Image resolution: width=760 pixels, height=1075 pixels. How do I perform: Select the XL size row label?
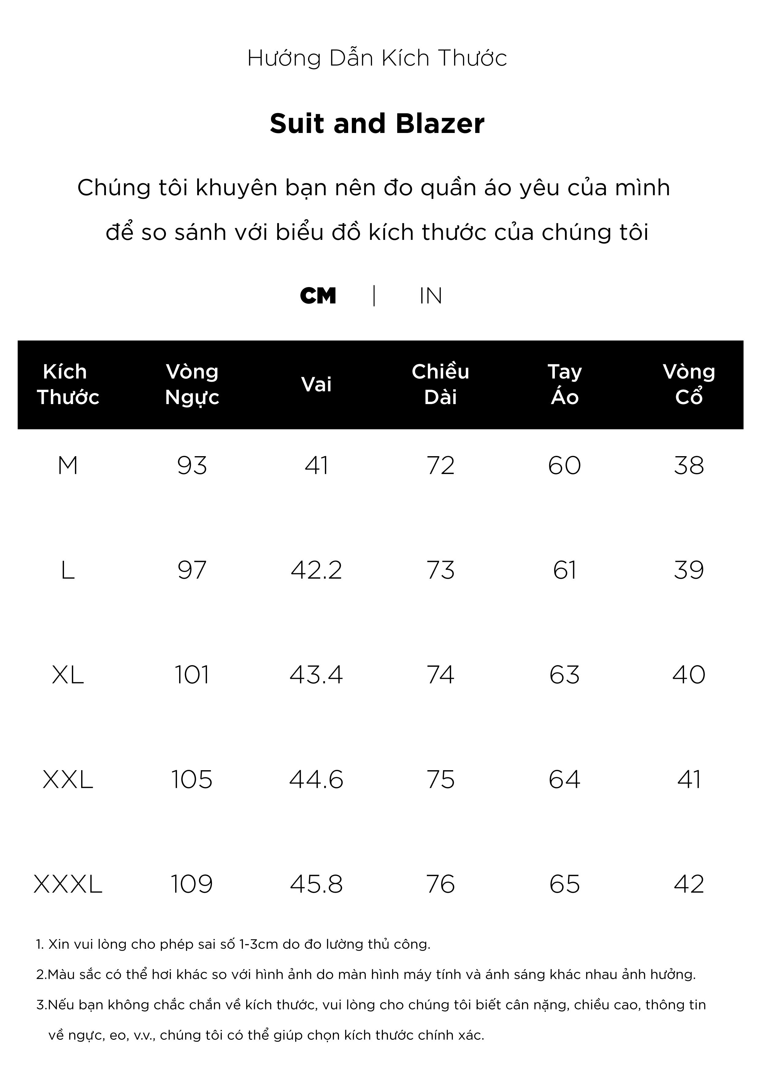tap(68, 675)
